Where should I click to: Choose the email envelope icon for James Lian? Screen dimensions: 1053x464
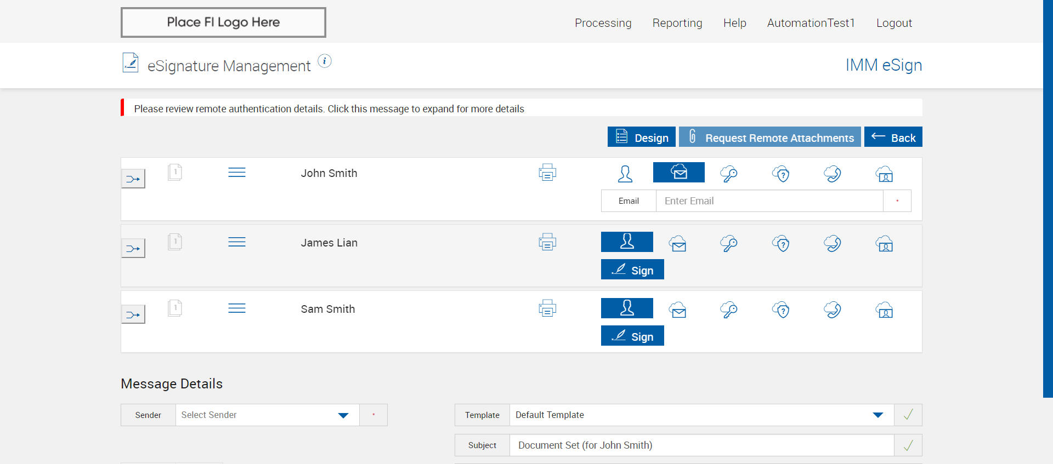pos(678,243)
